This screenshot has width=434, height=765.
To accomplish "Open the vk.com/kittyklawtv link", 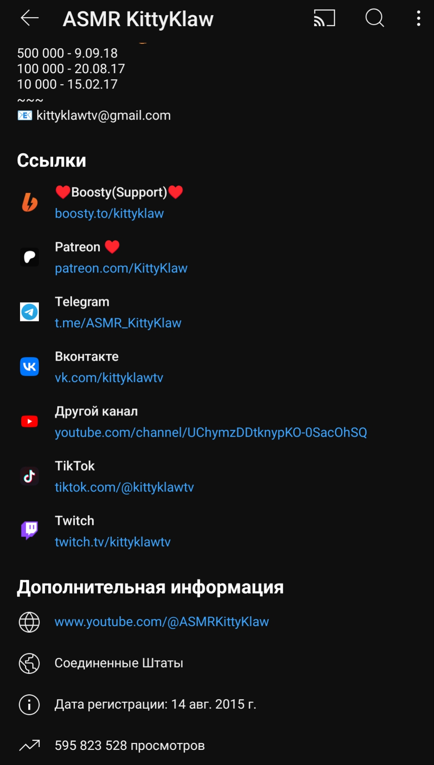I will 109,378.
